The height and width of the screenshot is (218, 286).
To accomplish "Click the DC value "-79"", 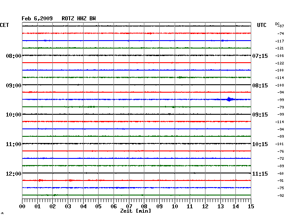I will tap(281, 107).
